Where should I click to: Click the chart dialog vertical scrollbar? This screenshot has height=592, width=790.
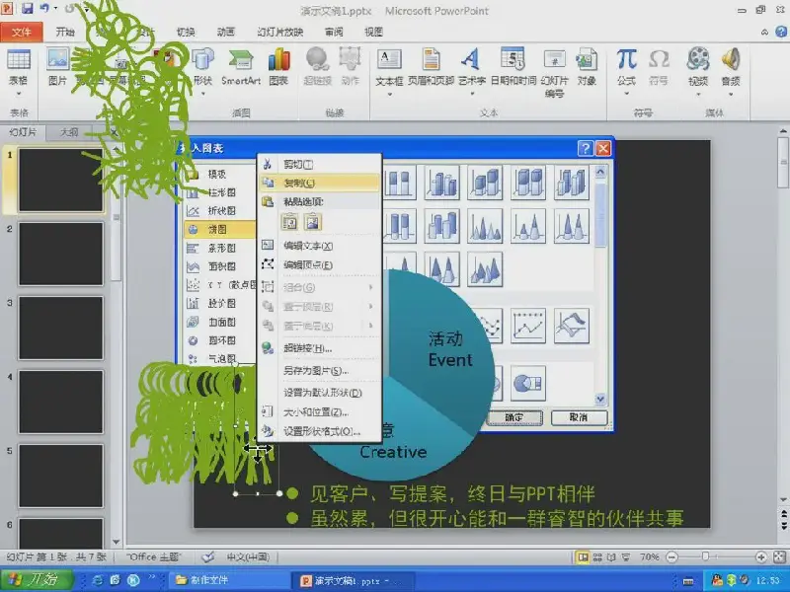click(x=600, y=286)
